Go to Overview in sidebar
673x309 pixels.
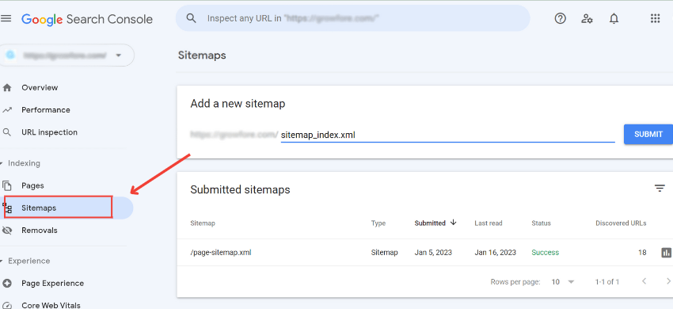(x=40, y=88)
